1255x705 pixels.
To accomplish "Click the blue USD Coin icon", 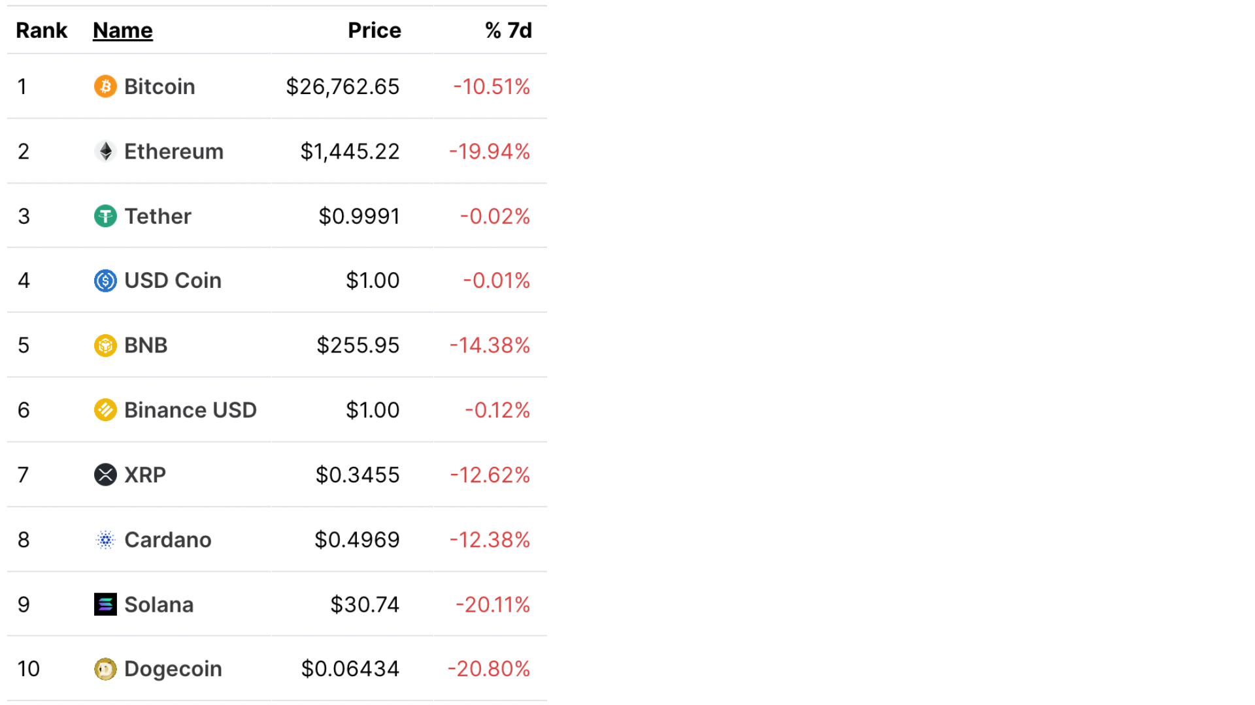I will (x=105, y=281).
